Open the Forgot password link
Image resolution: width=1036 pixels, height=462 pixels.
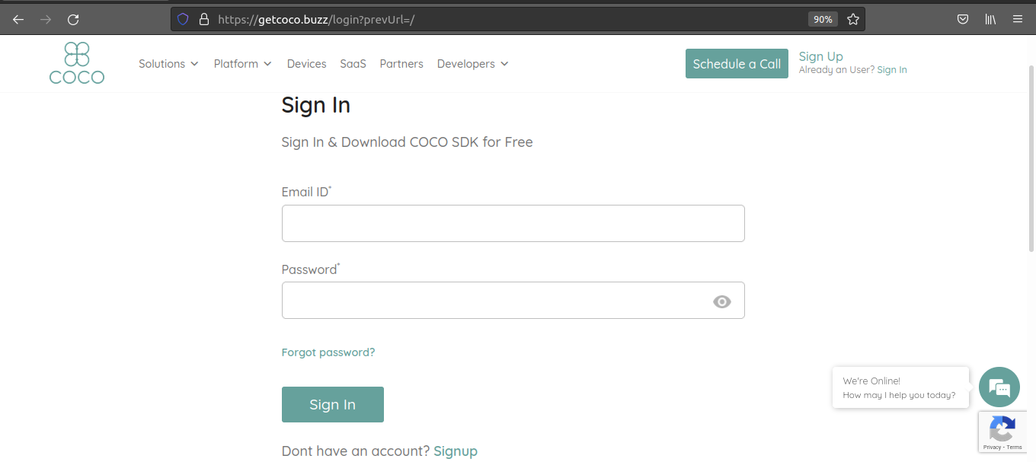(x=328, y=352)
